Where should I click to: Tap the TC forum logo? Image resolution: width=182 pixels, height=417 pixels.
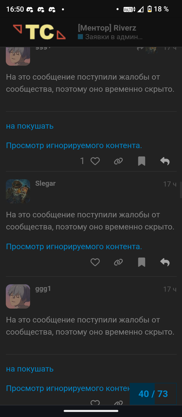coord(39,32)
